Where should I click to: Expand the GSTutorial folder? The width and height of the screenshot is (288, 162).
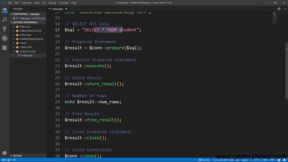[13, 35]
